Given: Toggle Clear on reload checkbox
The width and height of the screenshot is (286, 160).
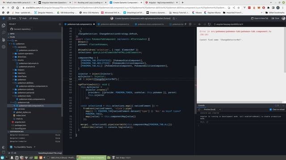Looking at the screenshot, I should click(271, 109).
